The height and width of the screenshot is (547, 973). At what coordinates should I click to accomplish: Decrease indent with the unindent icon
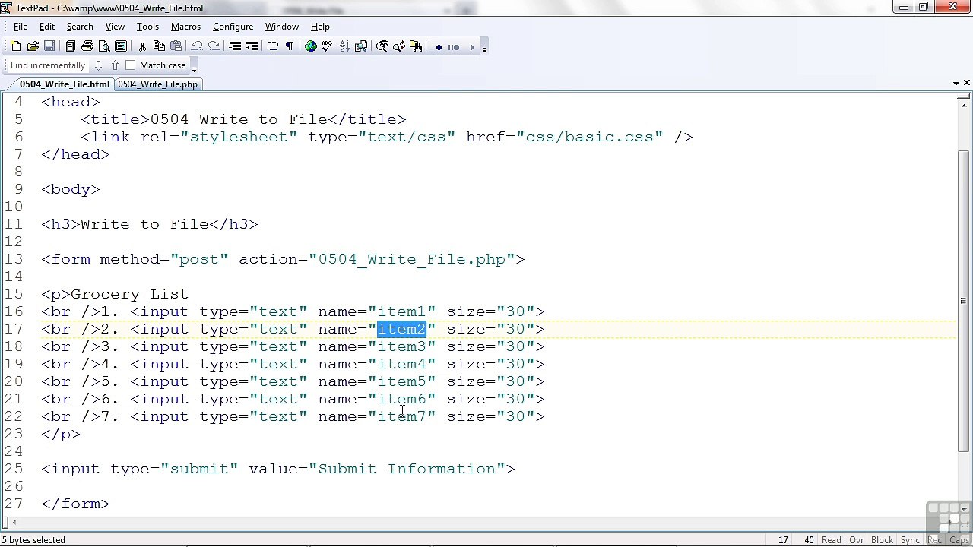point(235,46)
